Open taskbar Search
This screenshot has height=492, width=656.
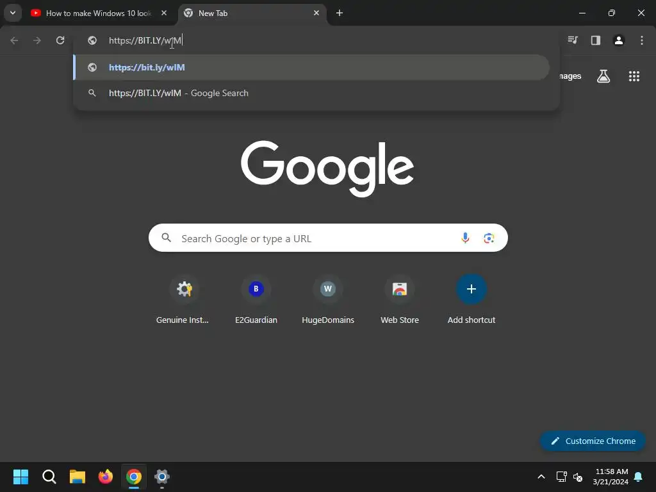tap(49, 477)
